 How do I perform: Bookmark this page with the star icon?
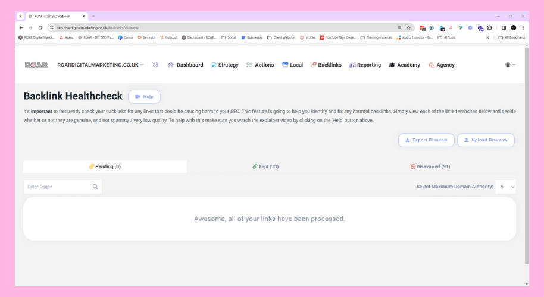click(x=408, y=28)
